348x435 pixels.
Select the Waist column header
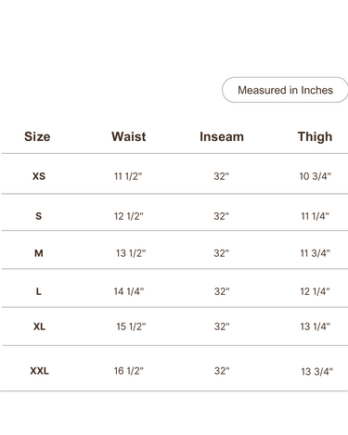(x=129, y=136)
